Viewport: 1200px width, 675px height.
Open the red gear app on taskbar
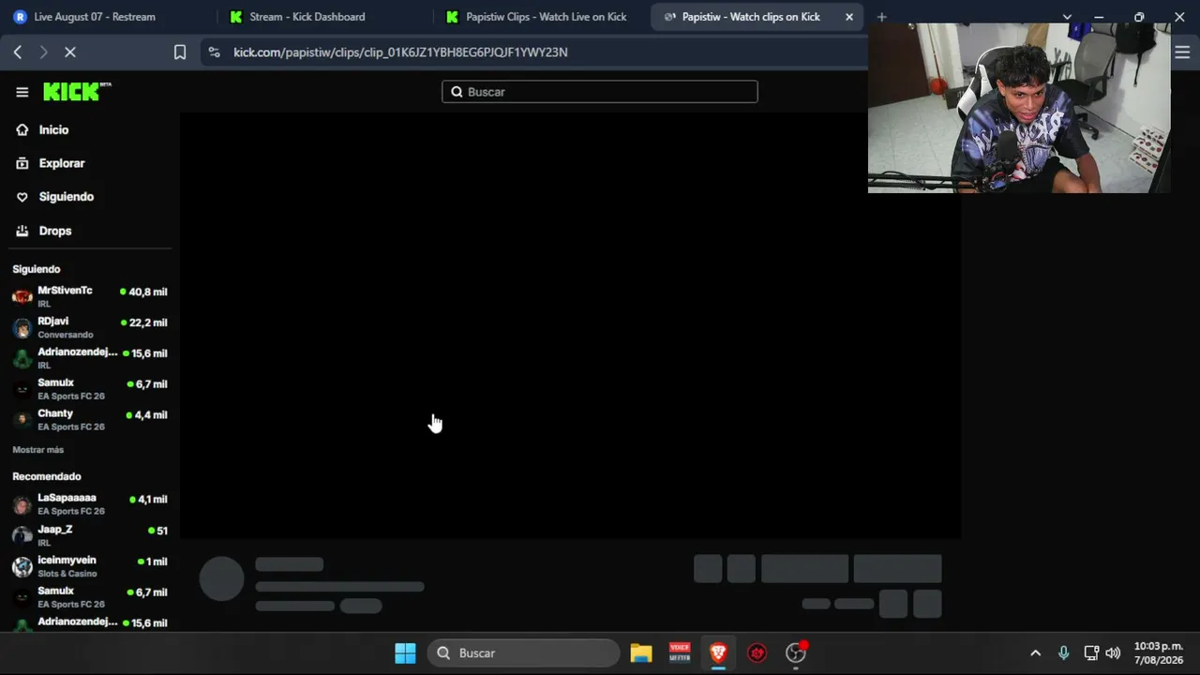point(757,653)
